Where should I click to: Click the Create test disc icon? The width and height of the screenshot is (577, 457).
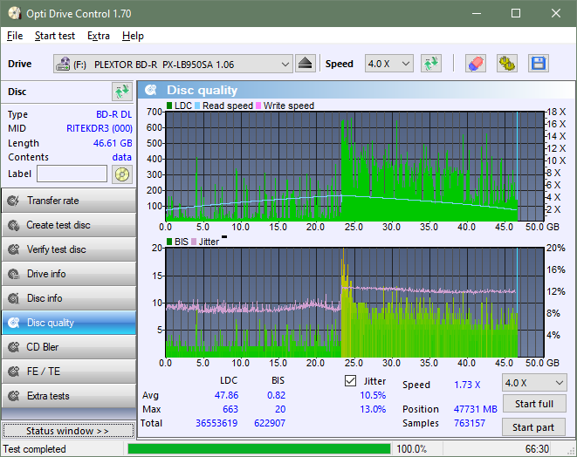[x=14, y=225]
